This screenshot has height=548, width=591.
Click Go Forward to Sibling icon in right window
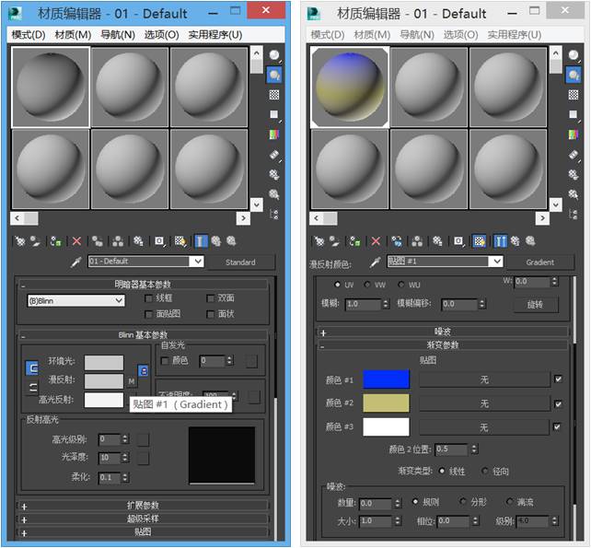point(530,241)
